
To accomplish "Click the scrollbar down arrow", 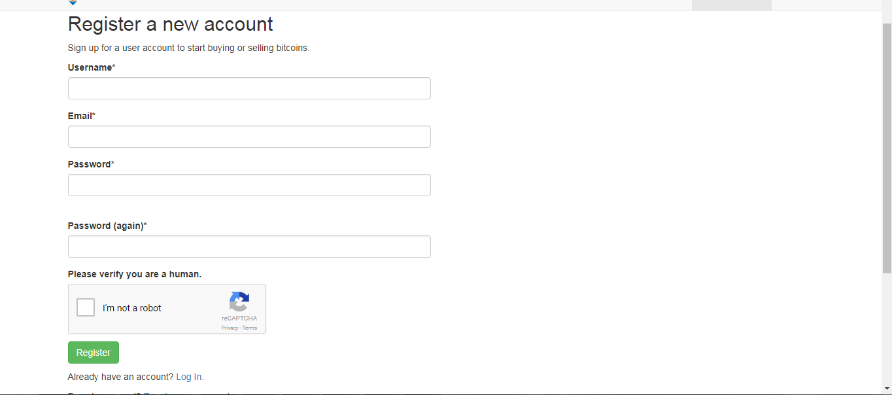I will 887,388.
